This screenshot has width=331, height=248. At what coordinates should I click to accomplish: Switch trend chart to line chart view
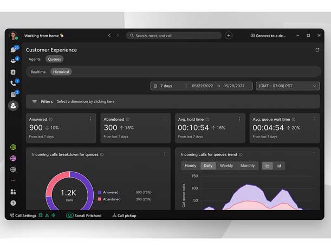(x=268, y=166)
